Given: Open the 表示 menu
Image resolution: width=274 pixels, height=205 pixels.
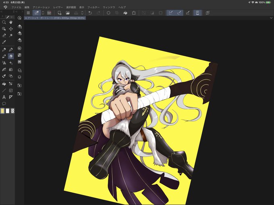Looking at the screenshot, I should tap(82, 7).
